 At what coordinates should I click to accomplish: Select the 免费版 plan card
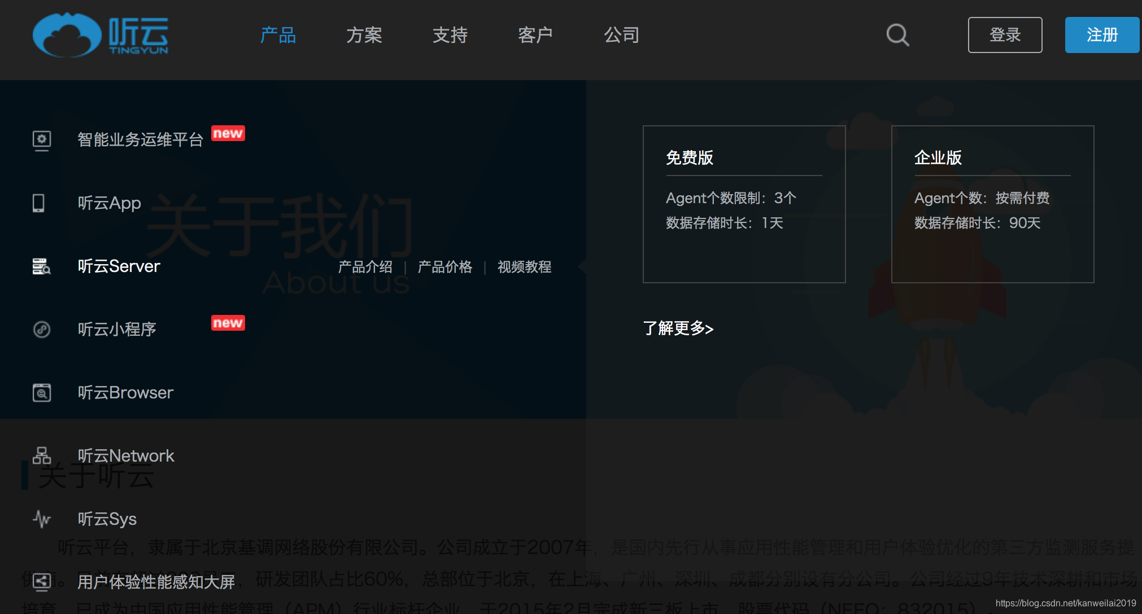pyautogui.click(x=744, y=204)
